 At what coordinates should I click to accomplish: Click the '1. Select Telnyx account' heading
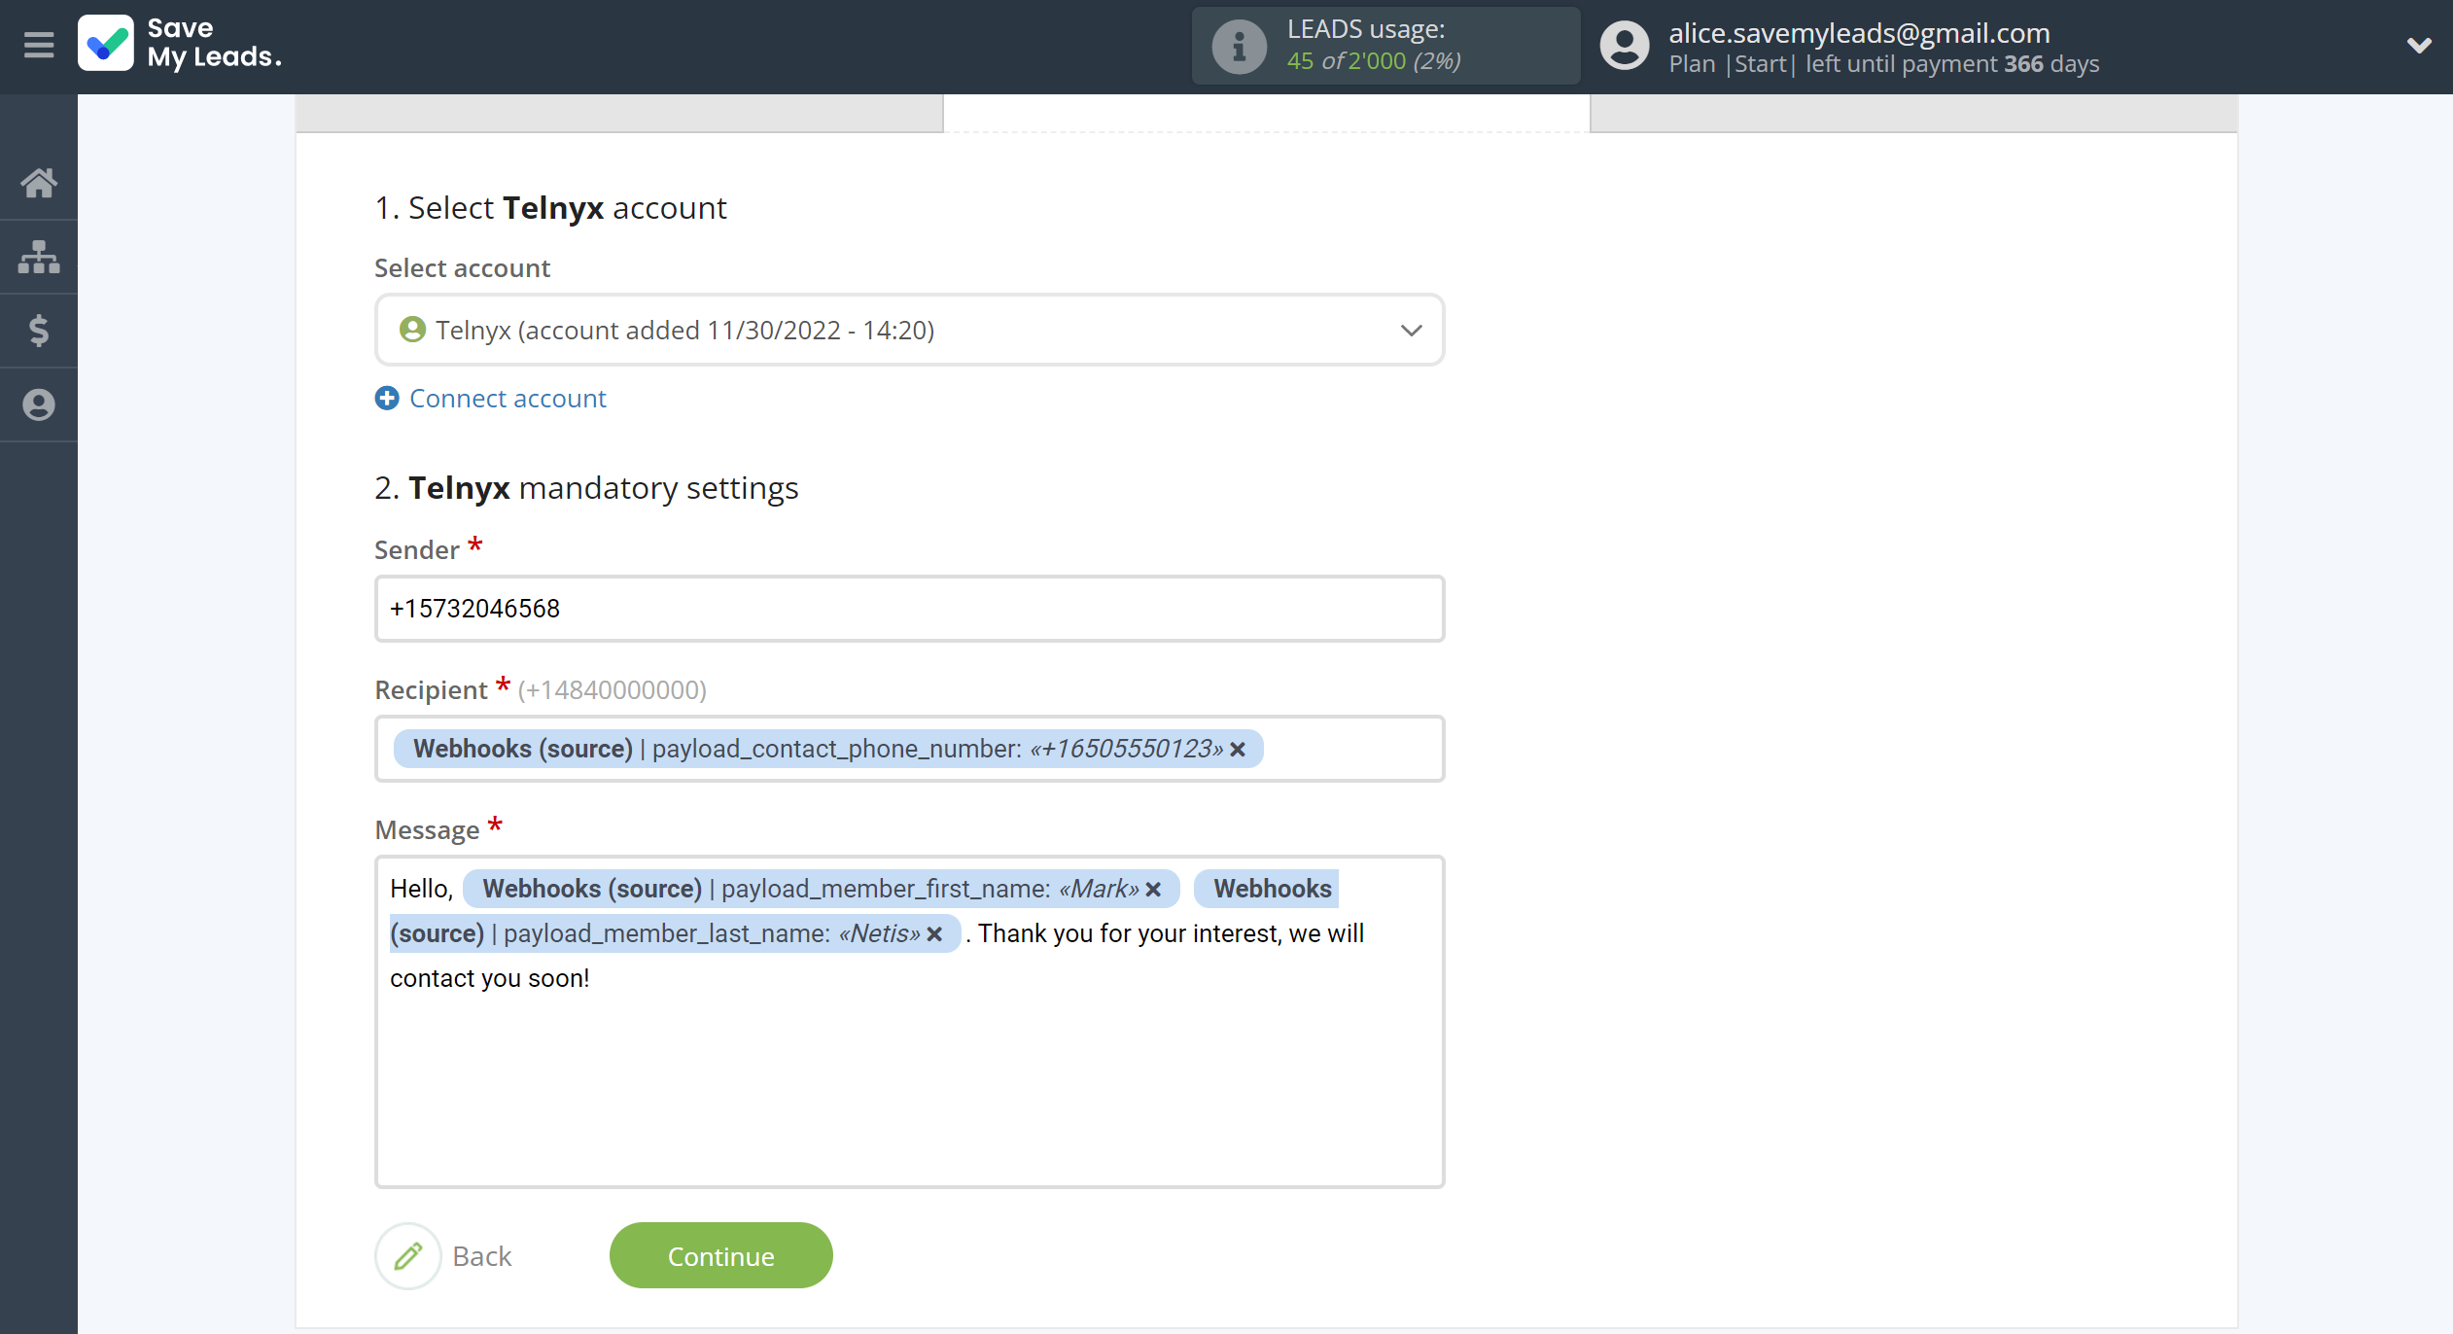(550, 207)
